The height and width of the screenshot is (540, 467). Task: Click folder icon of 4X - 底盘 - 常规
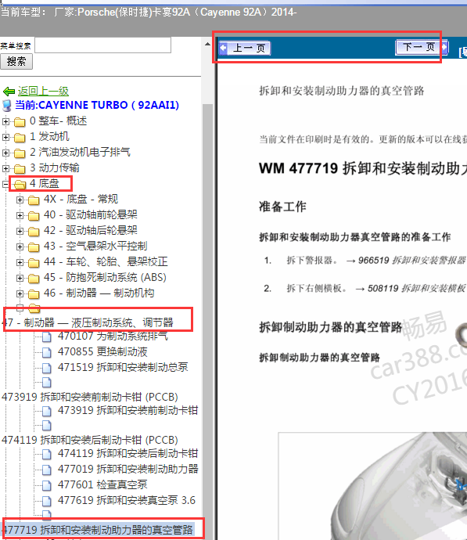(34, 200)
